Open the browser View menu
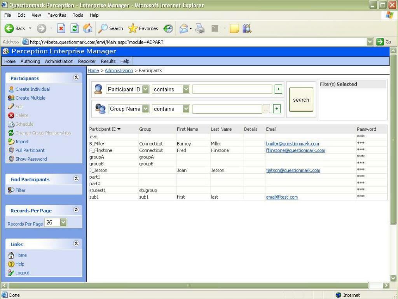398x299 pixels. 36,15
